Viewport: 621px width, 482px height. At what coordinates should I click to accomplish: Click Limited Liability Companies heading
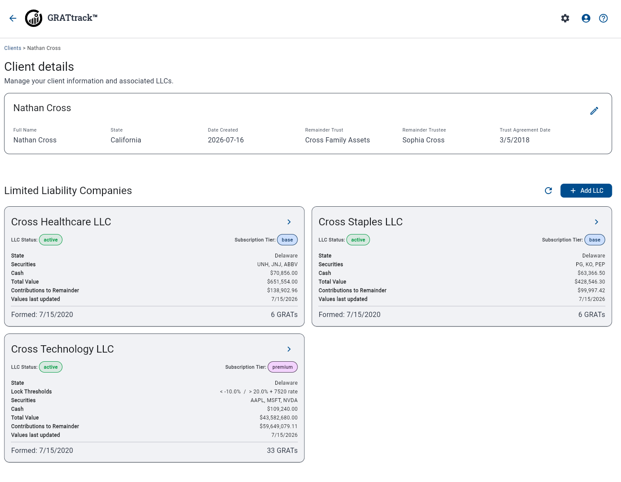point(68,191)
